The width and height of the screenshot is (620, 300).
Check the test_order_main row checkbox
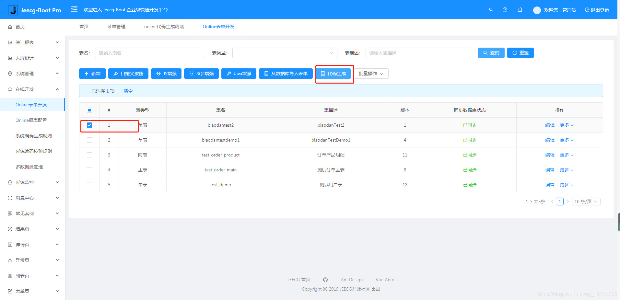coord(89,170)
